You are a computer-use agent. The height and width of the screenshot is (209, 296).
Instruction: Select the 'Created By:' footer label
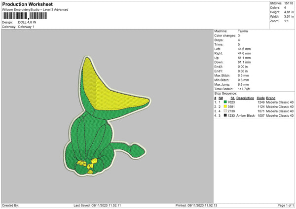click(10, 206)
